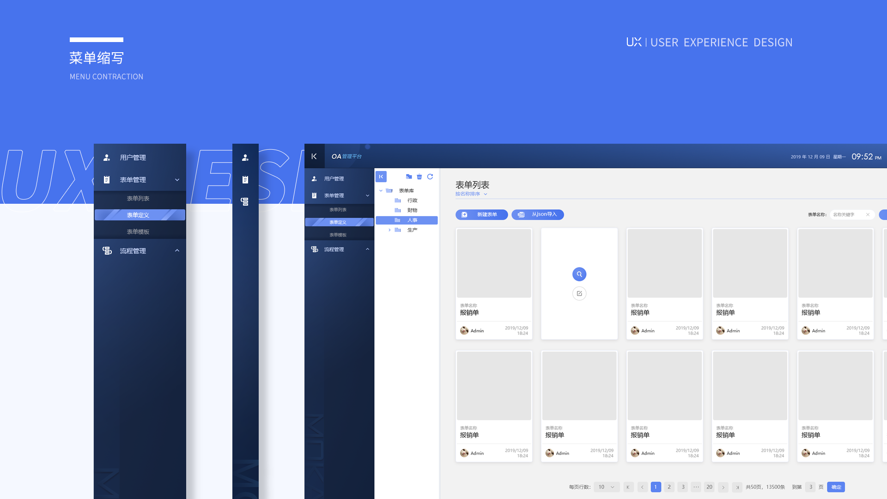Collapse the folder tree panel
887x499 pixels.
381,176
